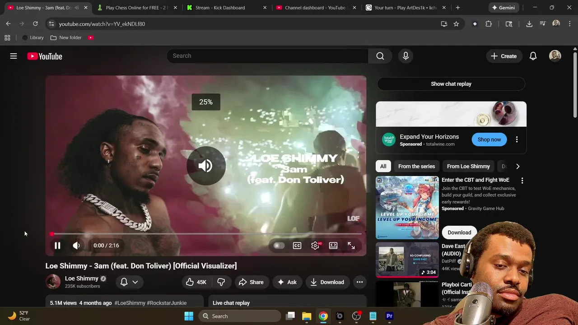Click the Download button on CBT ad
578x325 pixels.
(459, 232)
